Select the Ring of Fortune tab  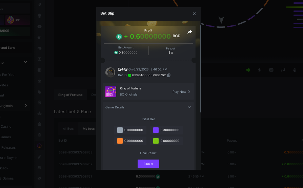[x=70, y=95]
